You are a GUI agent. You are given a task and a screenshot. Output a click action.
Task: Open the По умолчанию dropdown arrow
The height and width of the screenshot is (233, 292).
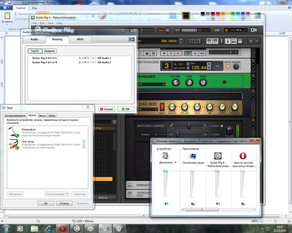pos(68,194)
